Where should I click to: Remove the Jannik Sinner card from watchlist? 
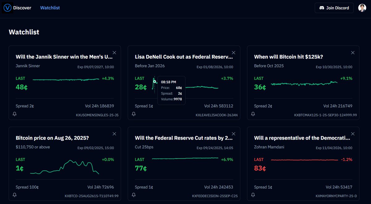tap(114, 53)
